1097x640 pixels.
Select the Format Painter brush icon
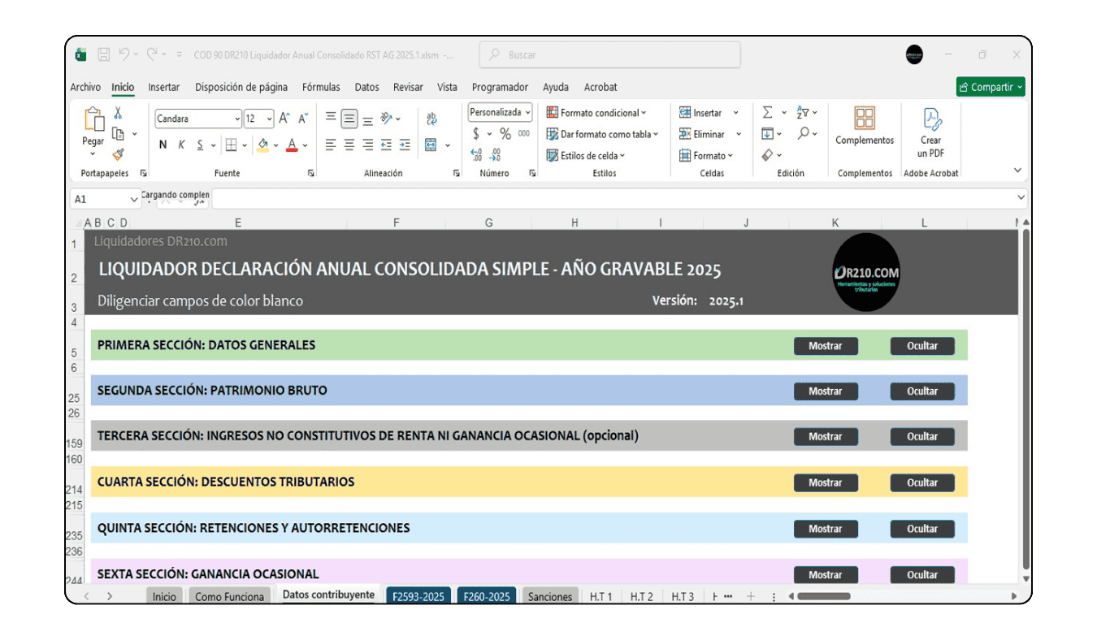(118, 154)
